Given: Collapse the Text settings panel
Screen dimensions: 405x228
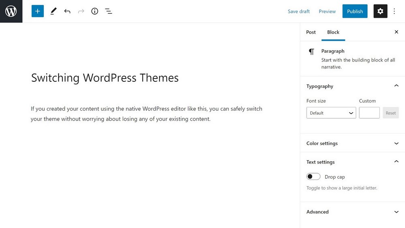Looking at the screenshot, I should [x=352, y=162].
